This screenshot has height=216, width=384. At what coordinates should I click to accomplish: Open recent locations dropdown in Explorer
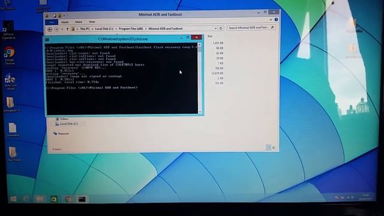[62, 29]
